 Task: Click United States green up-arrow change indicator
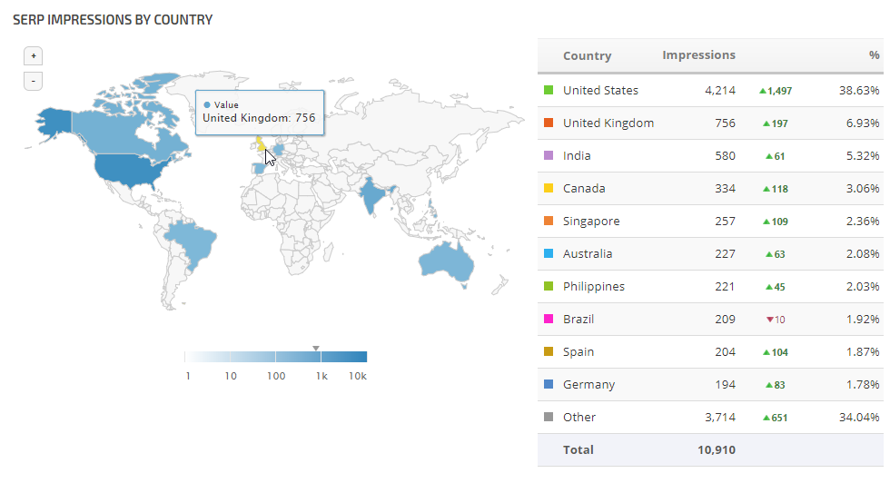(763, 91)
